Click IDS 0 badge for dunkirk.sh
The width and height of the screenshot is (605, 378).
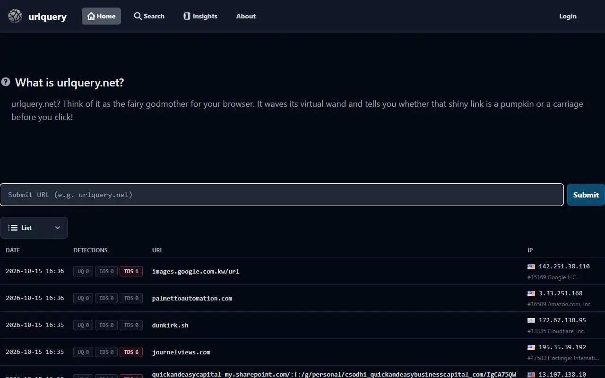click(106, 325)
